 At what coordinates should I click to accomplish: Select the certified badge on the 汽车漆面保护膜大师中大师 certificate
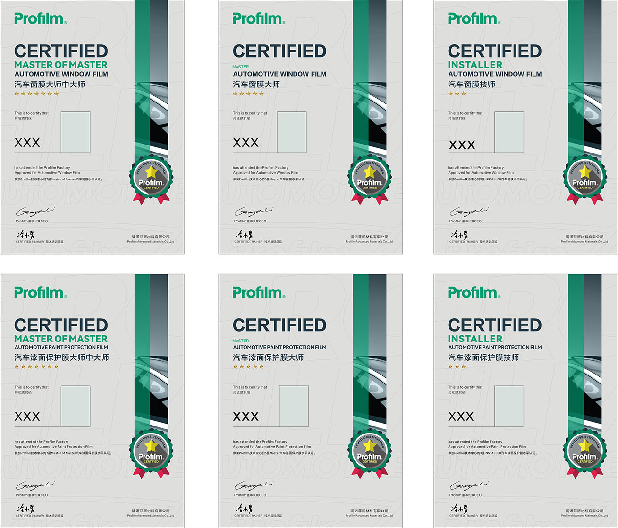(x=151, y=454)
